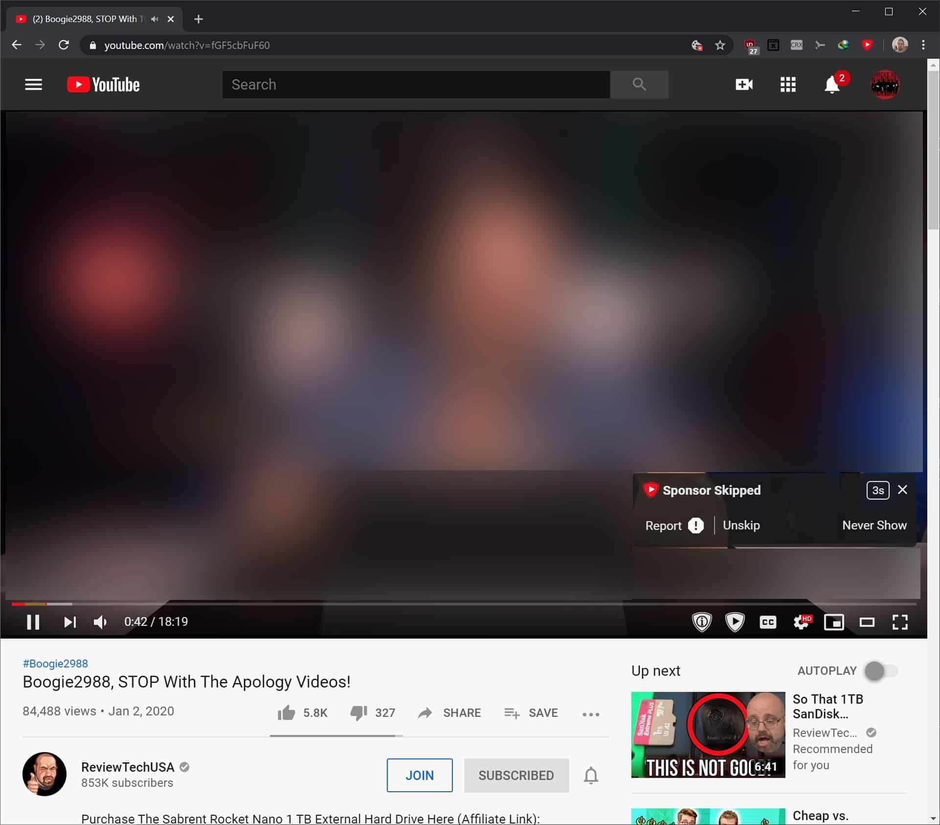Image resolution: width=940 pixels, height=825 pixels.
Task: Switch to theater mode
Action: coord(868,622)
